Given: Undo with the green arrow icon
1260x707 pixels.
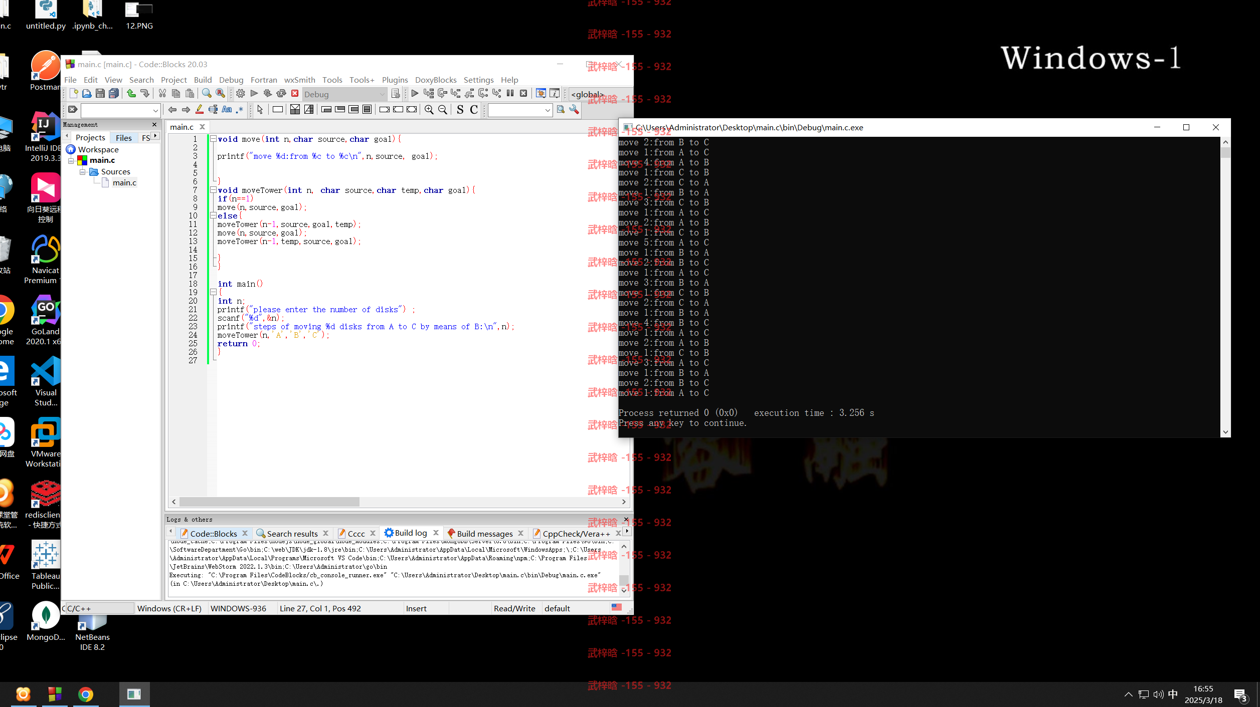Looking at the screenshot, I should point(131,93).
